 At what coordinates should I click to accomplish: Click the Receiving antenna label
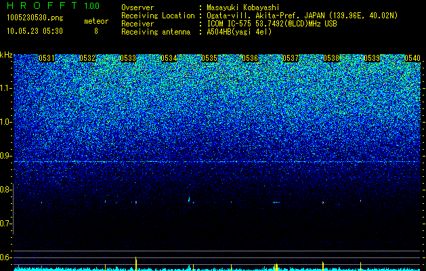[x=156, y=32]
